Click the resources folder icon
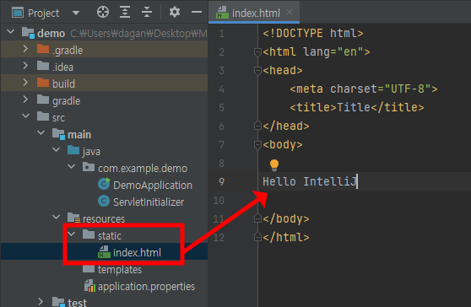The width and height of the screenshot is (471, 307). [x=73, y=218]
